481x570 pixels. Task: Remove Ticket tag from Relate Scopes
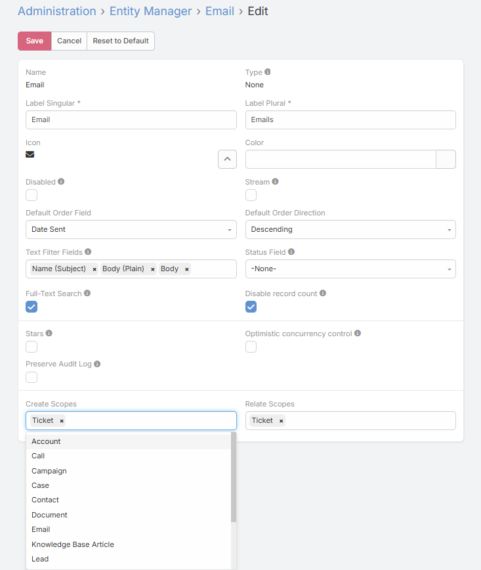pos(281,421)
